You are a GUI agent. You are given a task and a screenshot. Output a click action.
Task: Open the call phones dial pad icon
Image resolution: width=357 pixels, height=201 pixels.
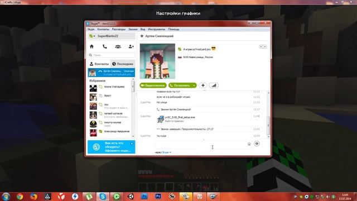105,46
